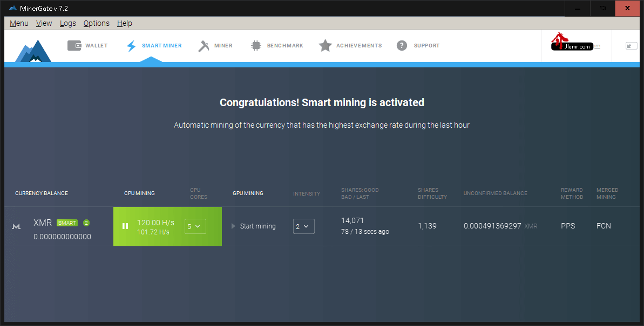Open the GPU intensity dropdown showing 2
The image size is (644, 326).
point(303,226)
